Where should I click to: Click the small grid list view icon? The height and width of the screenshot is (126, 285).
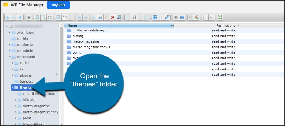161,17
